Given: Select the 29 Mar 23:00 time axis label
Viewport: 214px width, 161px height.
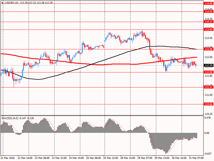Looking at the screenshot, I should pos(162,158).
